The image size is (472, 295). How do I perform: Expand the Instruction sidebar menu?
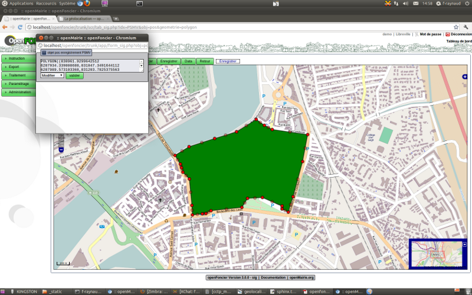(18, 58)
